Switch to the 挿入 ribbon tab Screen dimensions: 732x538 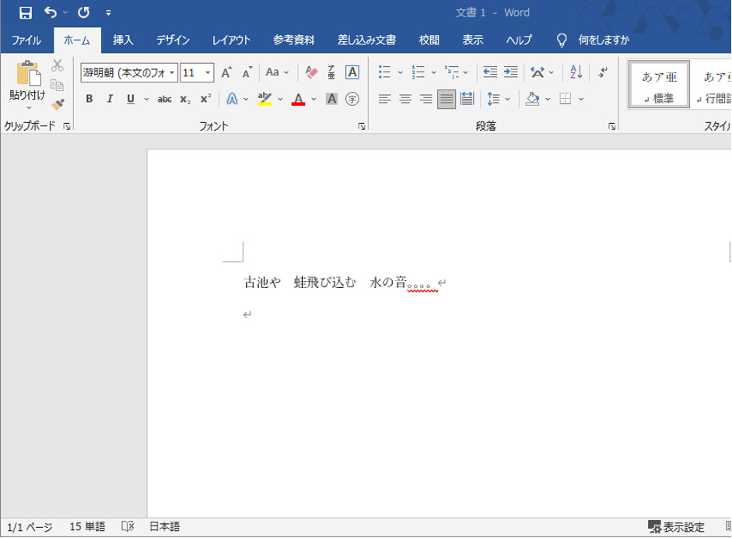pos(123,40)
